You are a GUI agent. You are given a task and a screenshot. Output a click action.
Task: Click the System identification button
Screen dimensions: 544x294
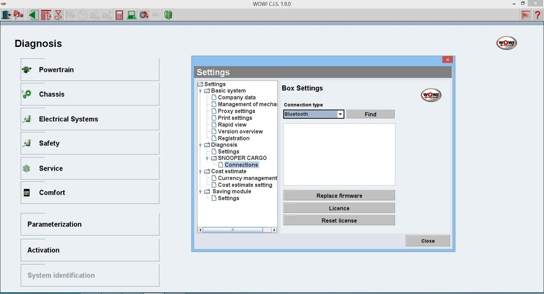90,275
